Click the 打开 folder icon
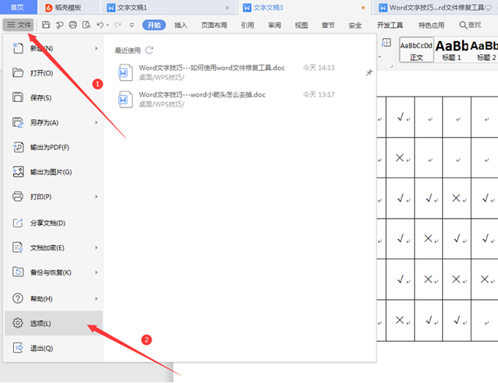This screenshot has height=383, width=498. point(18,73)
